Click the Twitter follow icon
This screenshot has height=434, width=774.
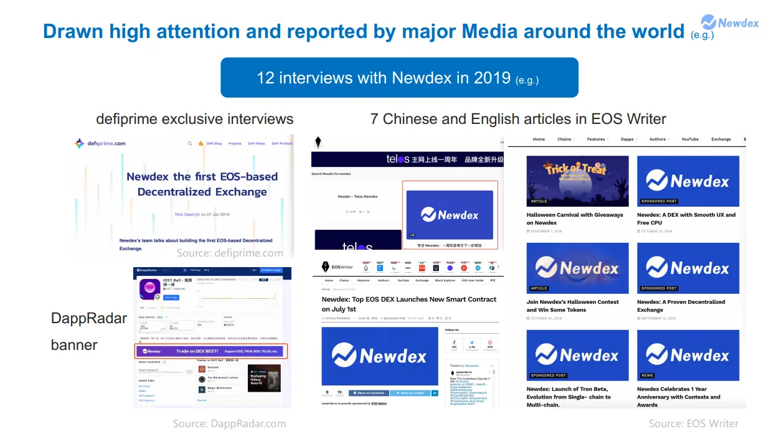point(472,342)
